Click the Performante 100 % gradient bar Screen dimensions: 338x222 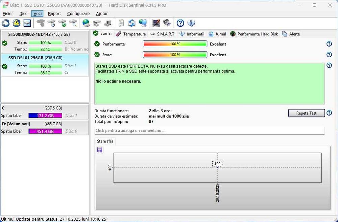175,44
